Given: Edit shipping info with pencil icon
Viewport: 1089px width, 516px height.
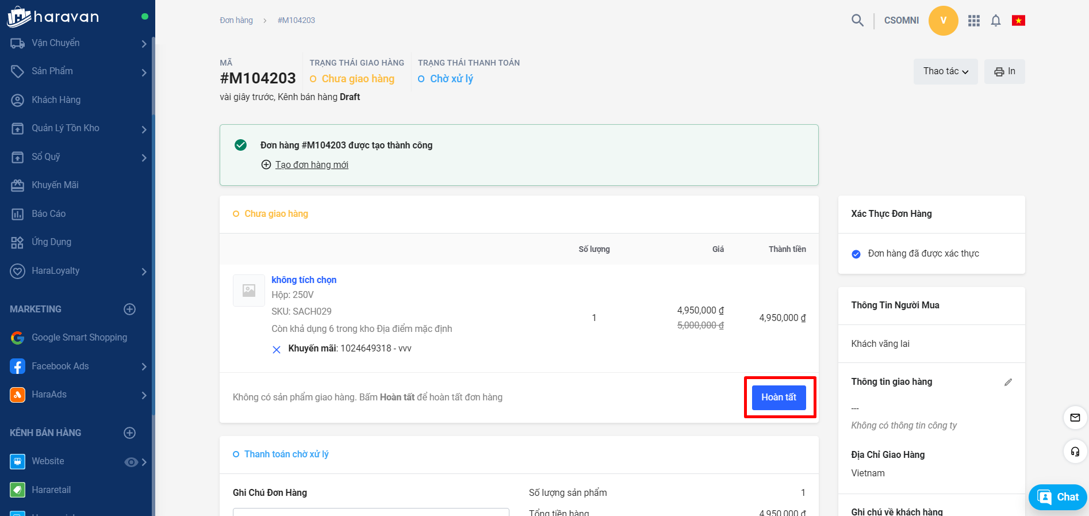Looking at the screenshot, I should [x=1008, y=382].
